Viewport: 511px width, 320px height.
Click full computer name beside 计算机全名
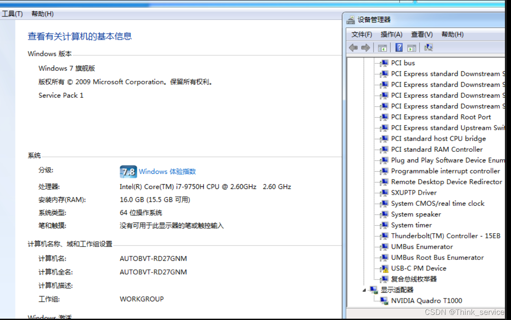pos(153,272)
